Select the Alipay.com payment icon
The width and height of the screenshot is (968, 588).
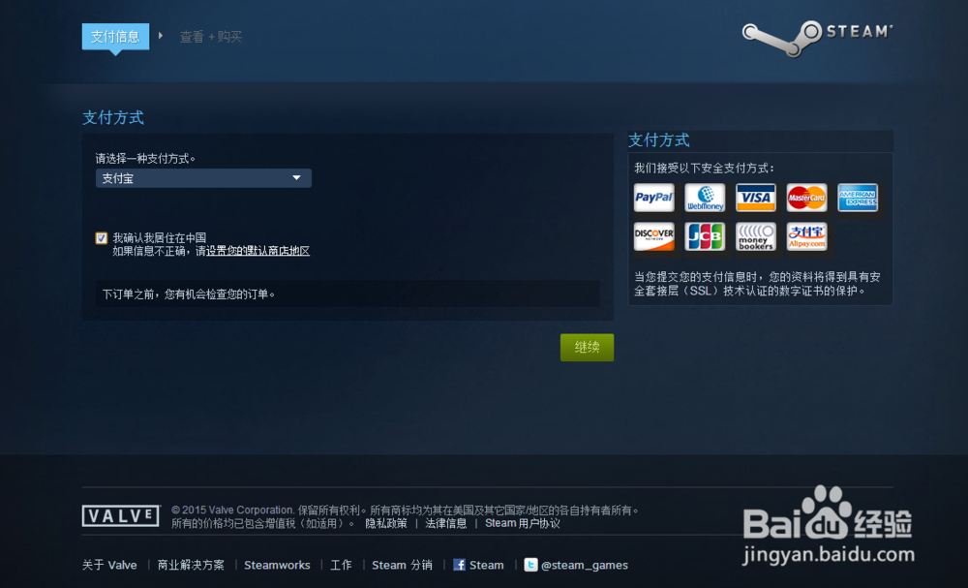806,236
